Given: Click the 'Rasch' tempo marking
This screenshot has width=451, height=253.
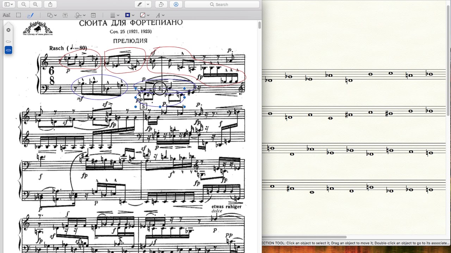Looking at the screenshot, I should 56,48.
